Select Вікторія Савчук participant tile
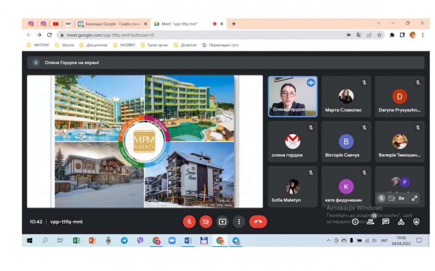 tap(346, 141)
